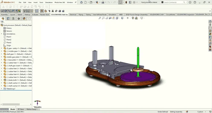Select the History item in tree
Screen dimensions: 212x113
(x=9, y=28)
